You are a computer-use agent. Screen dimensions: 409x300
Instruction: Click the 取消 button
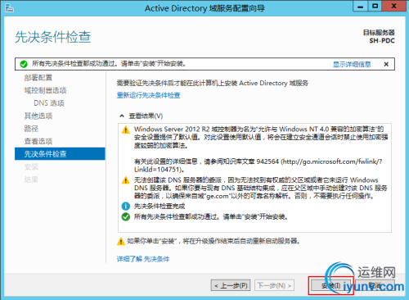coord(375,285)
